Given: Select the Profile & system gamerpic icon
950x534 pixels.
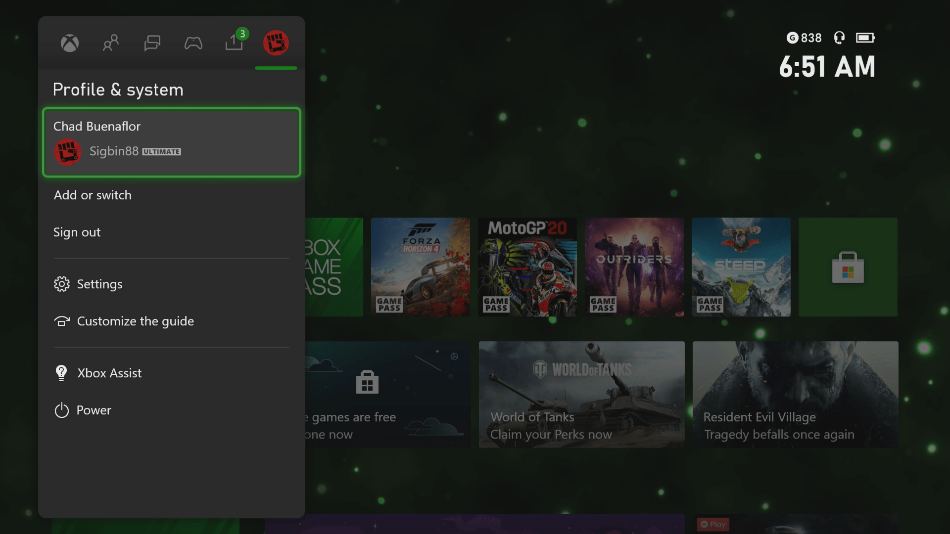Looking at the screenshot, I should (x=276, y=43).
